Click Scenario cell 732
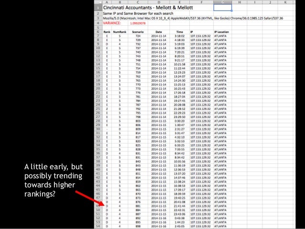Viewport: 305px width, 229px height. (x=138, y=44)
